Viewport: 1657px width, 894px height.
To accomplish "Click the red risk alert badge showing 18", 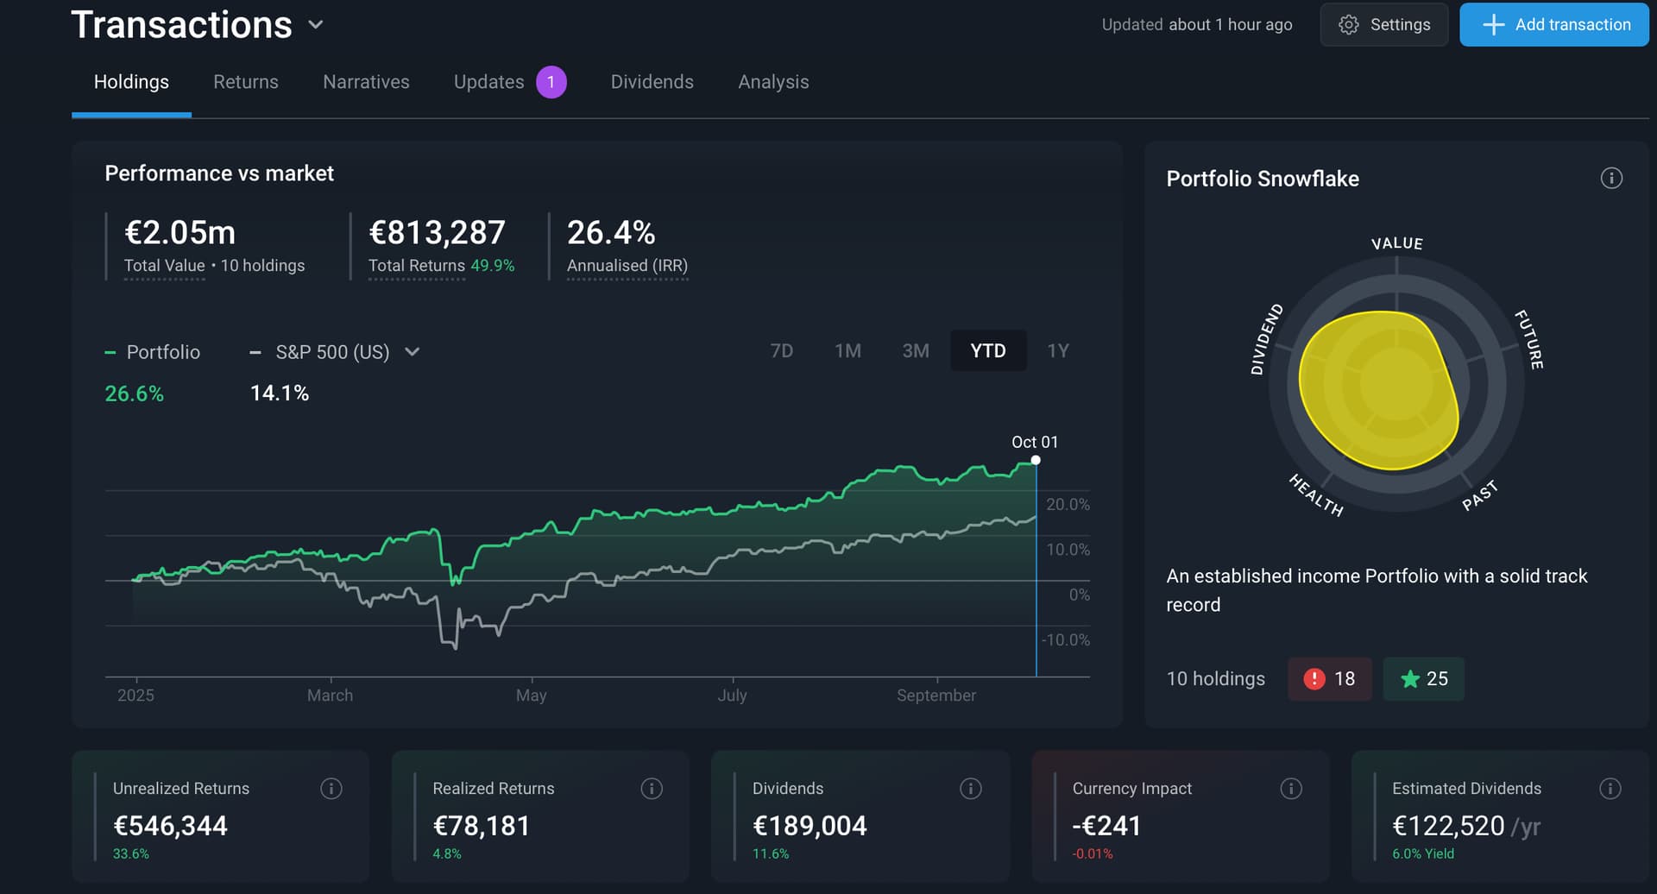I will 1329,679.
